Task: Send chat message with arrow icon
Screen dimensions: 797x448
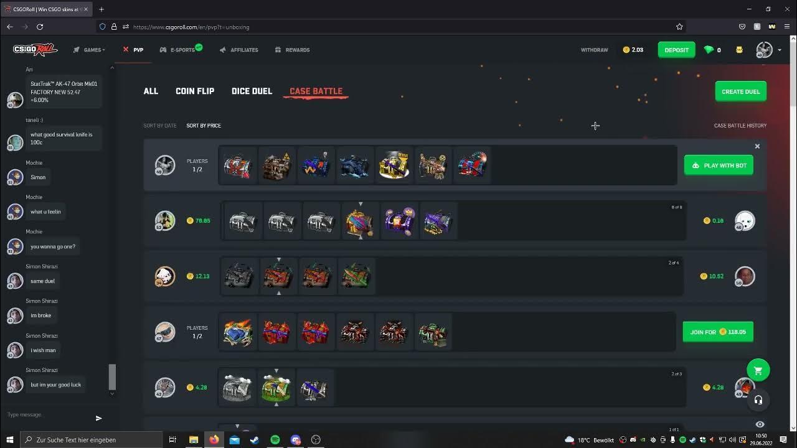Action: (x=98, y=418)
